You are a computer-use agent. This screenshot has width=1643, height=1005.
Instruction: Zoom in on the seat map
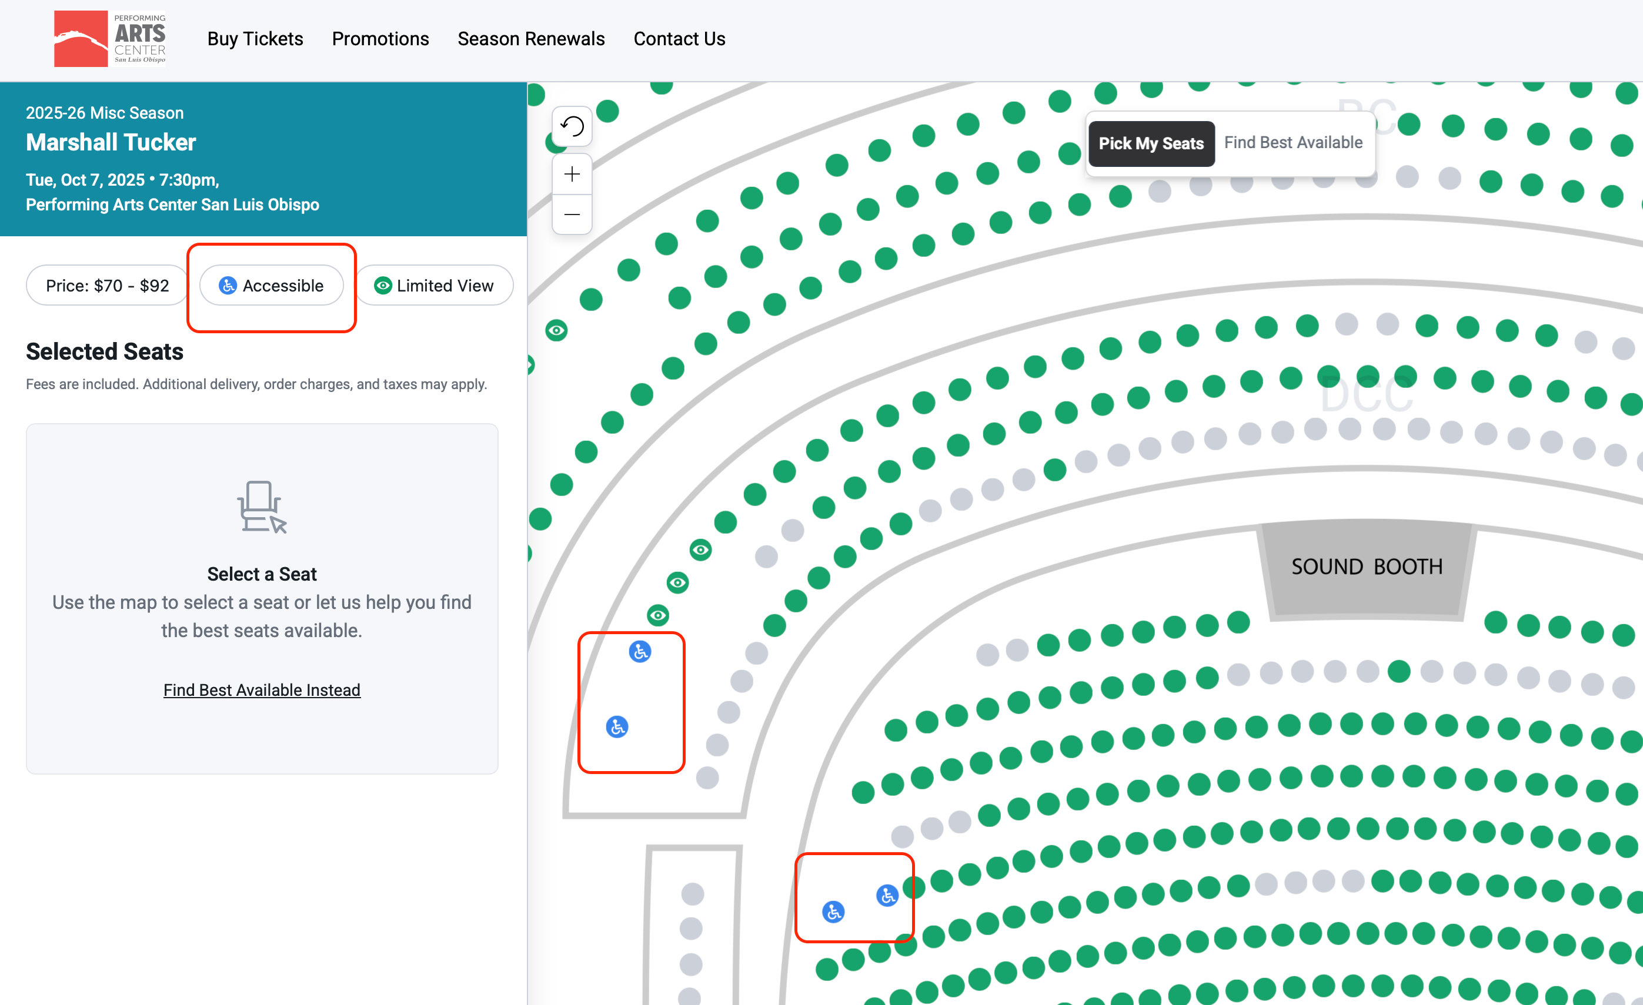click(572, 175)
